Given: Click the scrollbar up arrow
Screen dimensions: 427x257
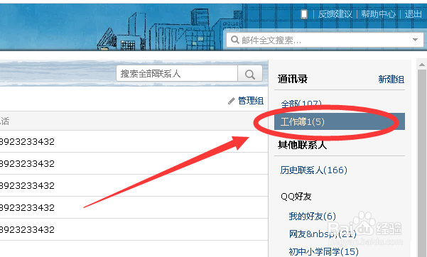Looking at the screenshot, I should tap(422, 65).
